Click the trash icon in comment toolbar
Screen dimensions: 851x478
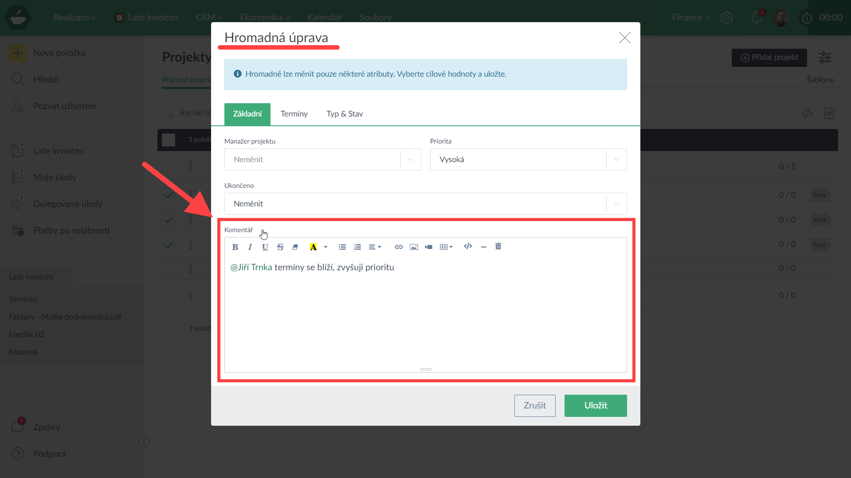pos(498,246)
